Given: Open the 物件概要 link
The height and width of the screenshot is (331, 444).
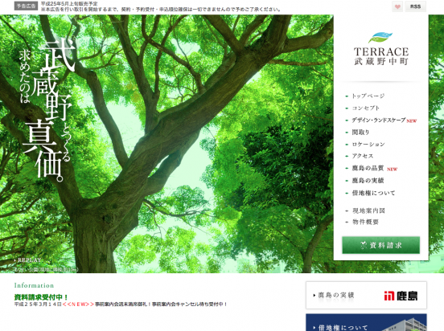Looking at the screenshot, I should (365, 222).
